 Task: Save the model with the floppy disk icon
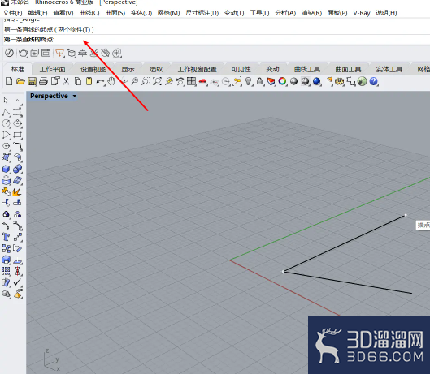[x=32, y=81]
